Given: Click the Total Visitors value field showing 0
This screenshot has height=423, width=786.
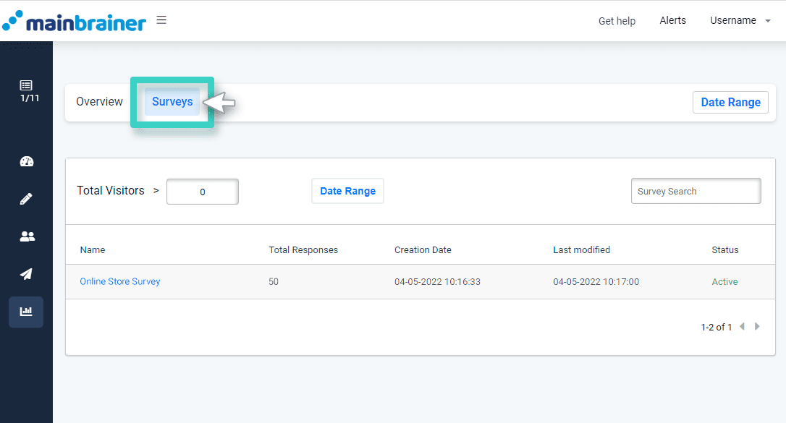Looking at the screenshot, I should pos(202,191).
